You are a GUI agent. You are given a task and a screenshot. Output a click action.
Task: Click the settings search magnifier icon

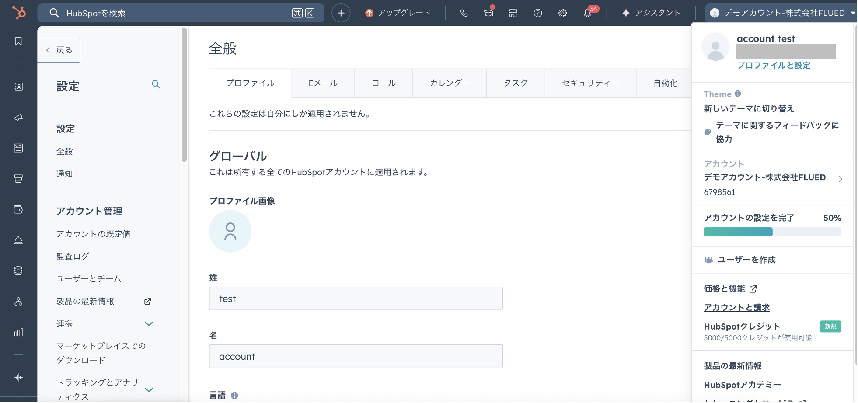tap(156, 84)
